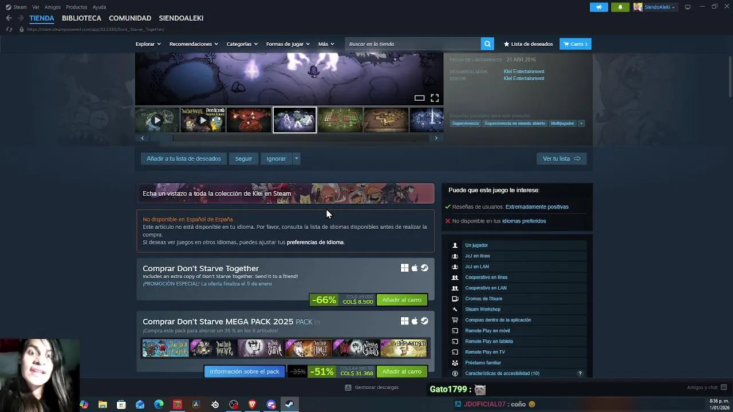Screen dimensions: 733x412
Task: Click the fullscreen icon on the screenshot viewer
Action: coord(435,98)
